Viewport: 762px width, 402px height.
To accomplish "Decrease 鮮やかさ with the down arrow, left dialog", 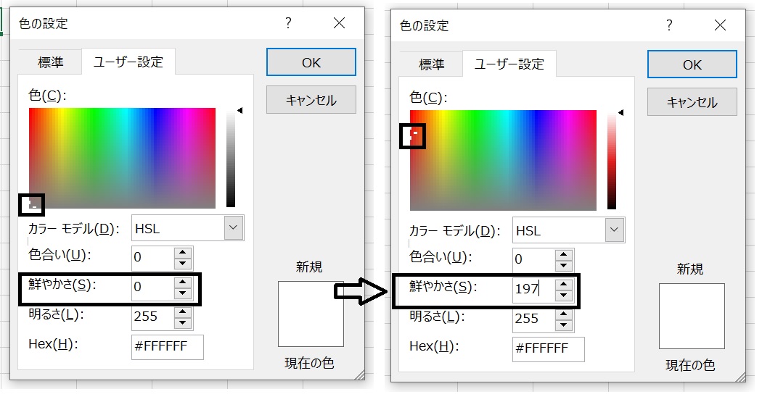I will tap(183, 293).
